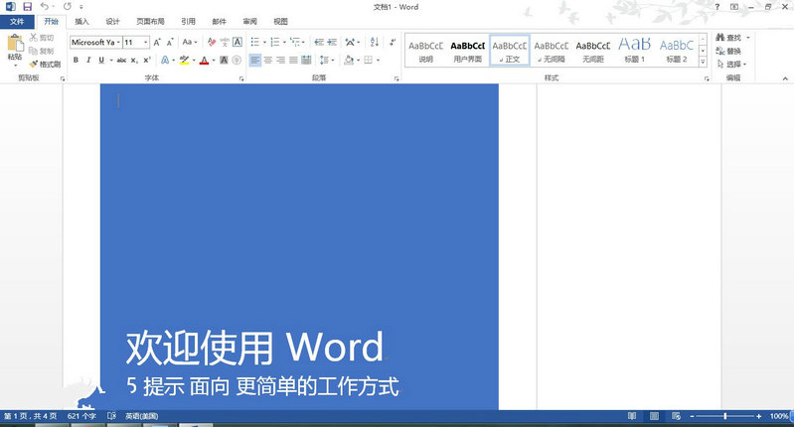Click the Paste (粘贴) icon
The image size is (794, 427).
point(14,45)
